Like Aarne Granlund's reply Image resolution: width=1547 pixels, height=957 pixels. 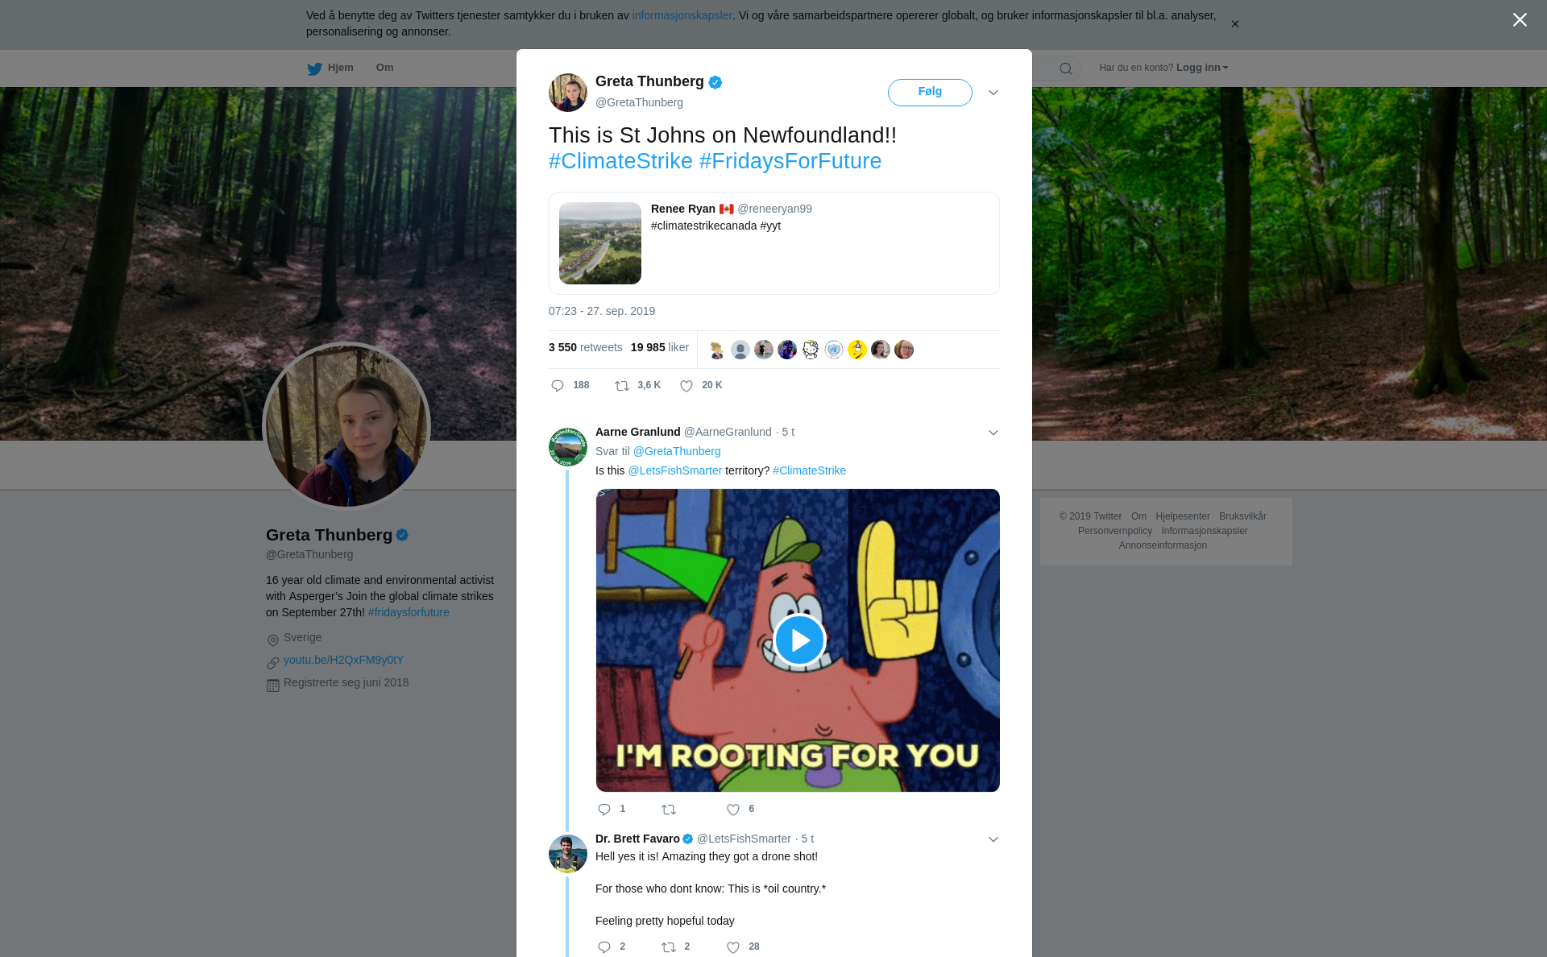733,810
